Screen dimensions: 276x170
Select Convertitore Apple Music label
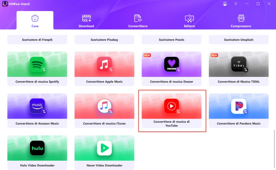point(105,81)
